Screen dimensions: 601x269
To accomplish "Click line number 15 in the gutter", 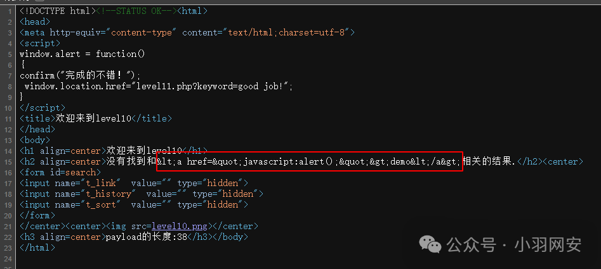I will click(8, 161).
